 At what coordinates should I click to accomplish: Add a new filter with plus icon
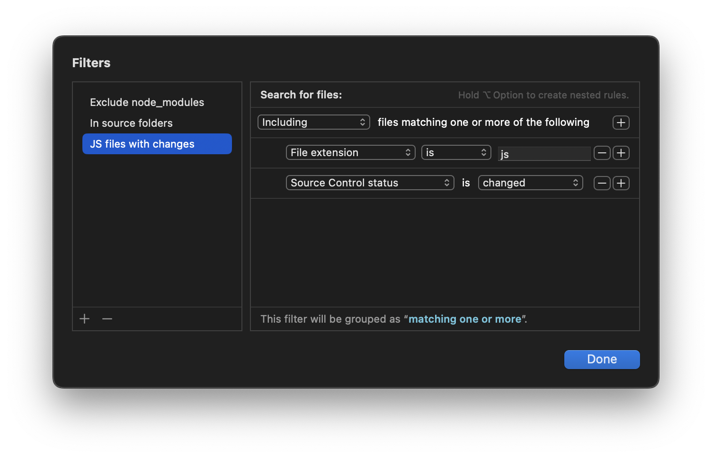85,319
